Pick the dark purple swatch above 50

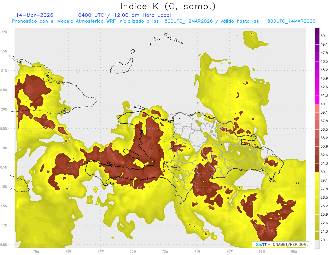[317, 32]
